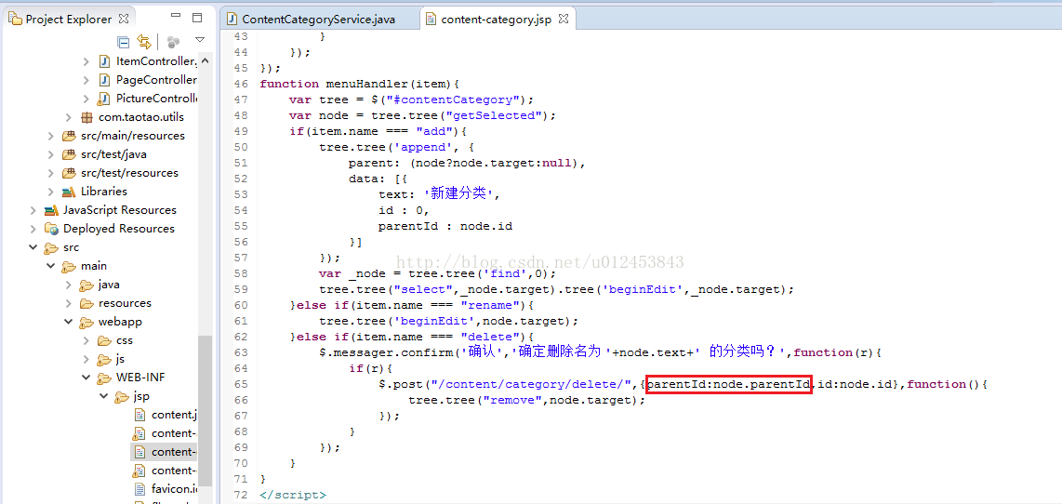Click the WEB-INF folder icon
Viewport: 1062px width, 504px height.
(103, 378)
